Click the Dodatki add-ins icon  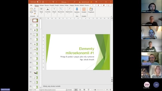click(84, 10)
